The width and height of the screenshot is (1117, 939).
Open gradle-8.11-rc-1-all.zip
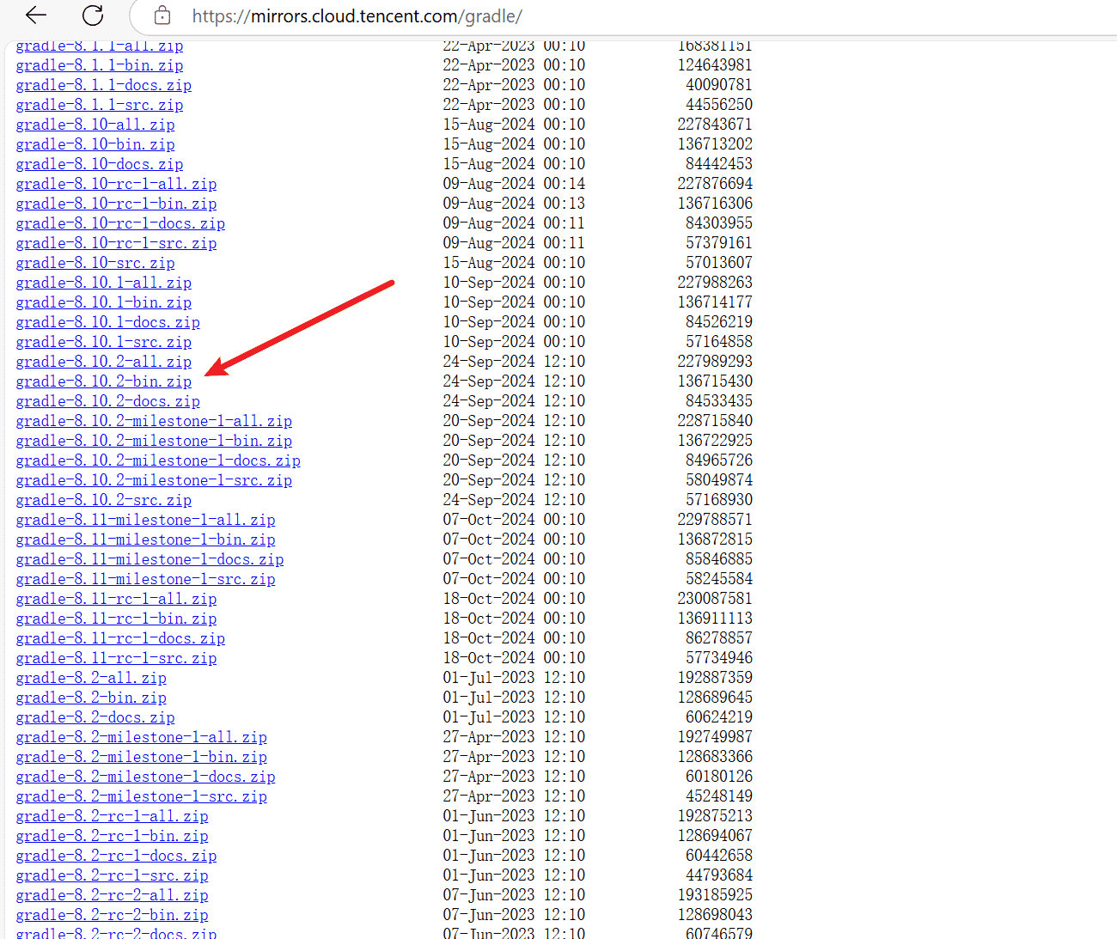click(x=116, y=599)
